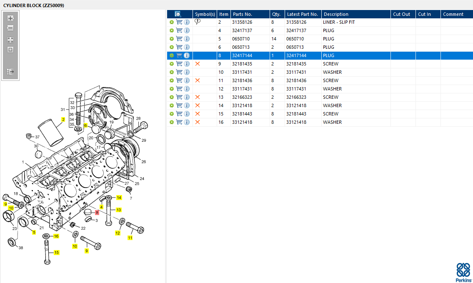The image size is (473, 283).
Task: Click orange X symbol for item 11
Action: (198, 80)
